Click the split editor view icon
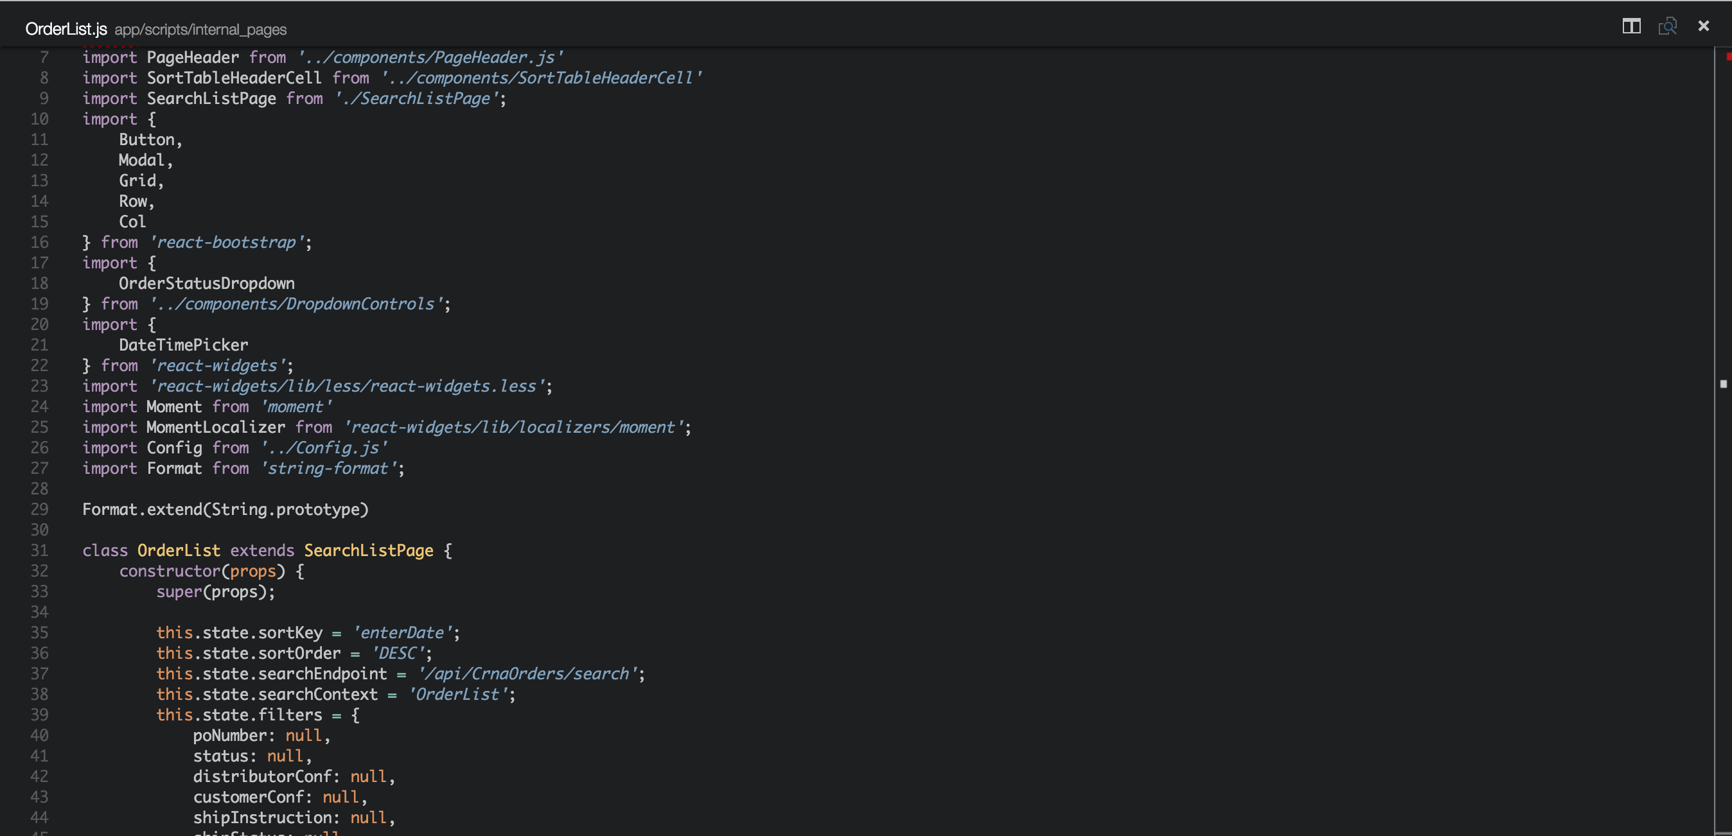The image size is (1732, 836). tap(1631, 26)
